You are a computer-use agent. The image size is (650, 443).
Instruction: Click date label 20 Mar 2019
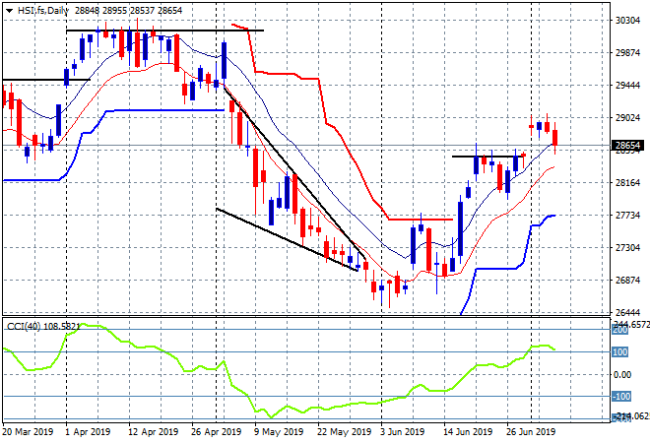[28, 432]
